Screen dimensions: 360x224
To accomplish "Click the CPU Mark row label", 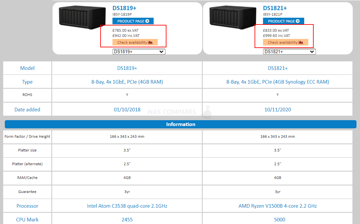I will pyautogui.click(x=27, y=220).
